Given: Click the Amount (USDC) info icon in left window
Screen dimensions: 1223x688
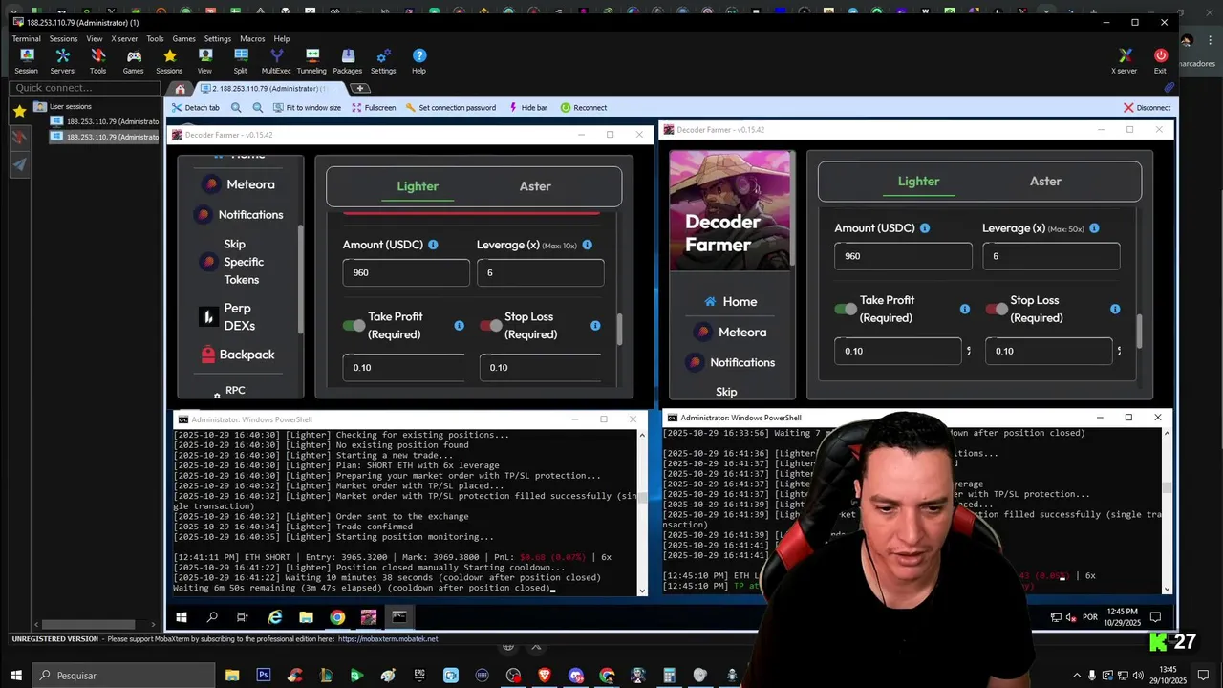Looking at the screenshot, I should point(433,245).
